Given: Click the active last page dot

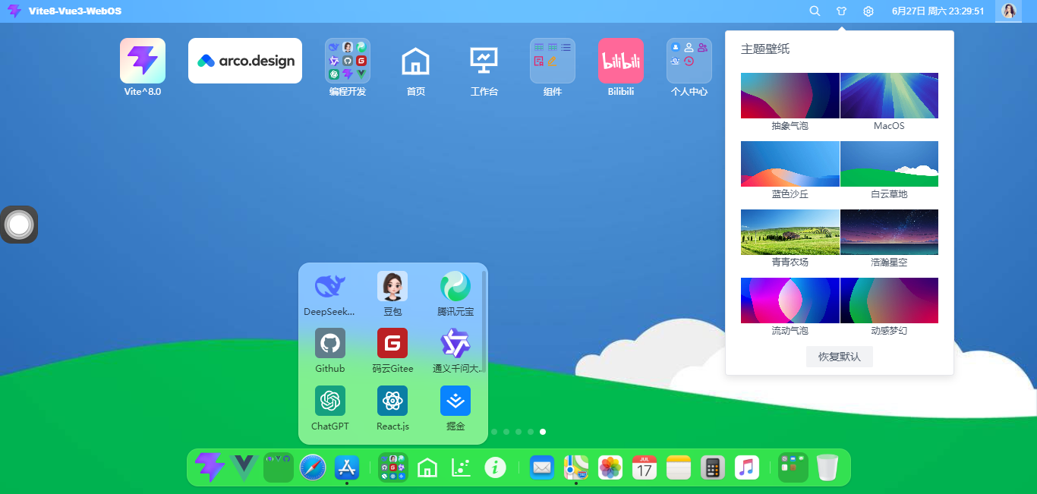Looking at the screenshot, I should coord(543,432).
